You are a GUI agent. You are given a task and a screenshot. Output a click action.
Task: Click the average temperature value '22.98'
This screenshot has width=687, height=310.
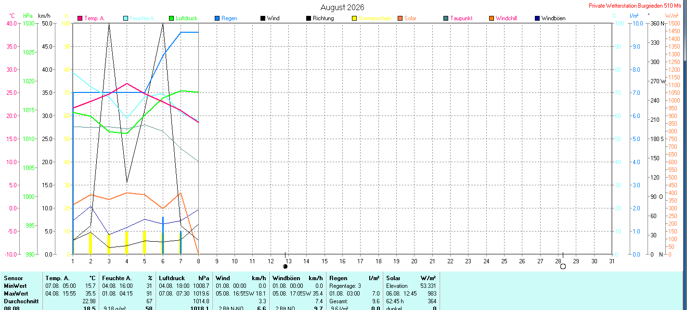pos(89,301)
